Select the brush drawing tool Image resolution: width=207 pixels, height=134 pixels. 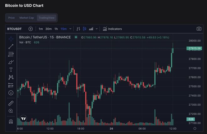11,62
